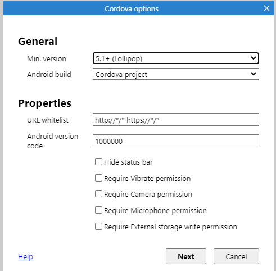The width and height of the screenshot is (276, 271).
Task: Expand the Android build combo box
Action: click(176, 74)
